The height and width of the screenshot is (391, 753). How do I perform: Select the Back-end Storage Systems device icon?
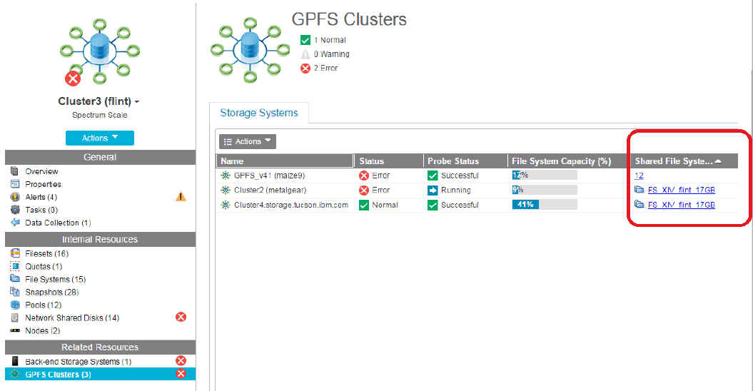coord(15,361)
